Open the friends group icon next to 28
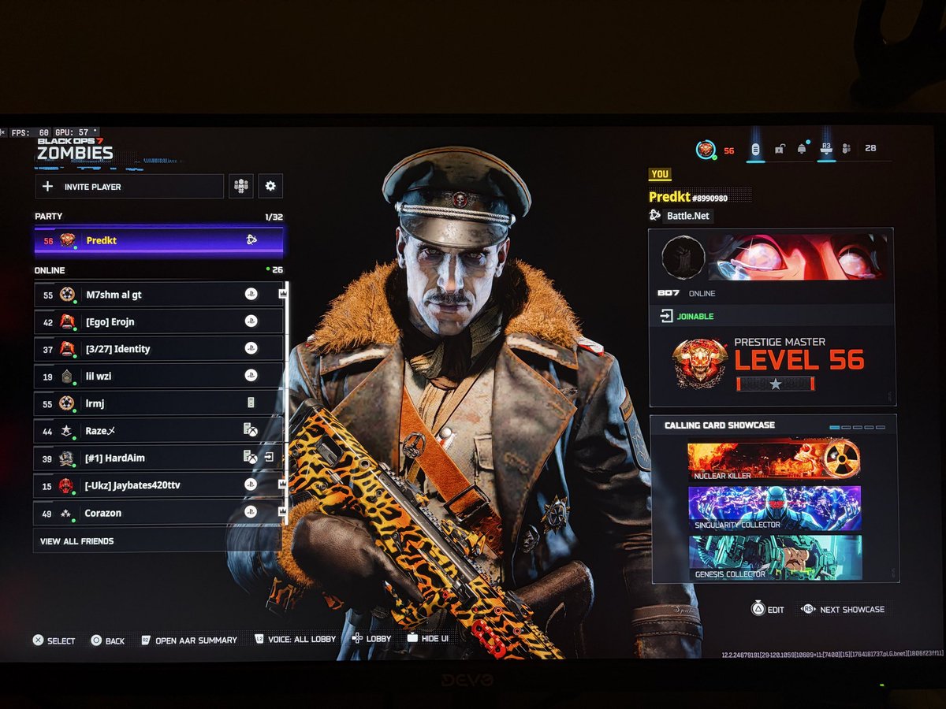Viewport: 946px width, 709px height. tap(847, 148)
